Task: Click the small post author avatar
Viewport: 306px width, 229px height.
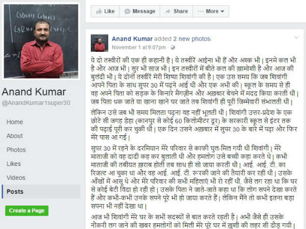Action: coord(99,43)
